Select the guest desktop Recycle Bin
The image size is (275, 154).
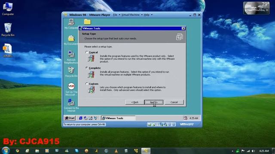[71, 72]
